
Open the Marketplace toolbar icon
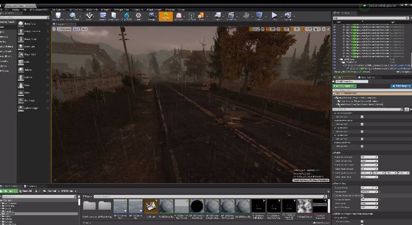pos(113,16)
